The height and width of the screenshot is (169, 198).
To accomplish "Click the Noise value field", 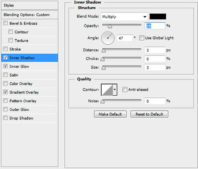I will coord(155,101).
